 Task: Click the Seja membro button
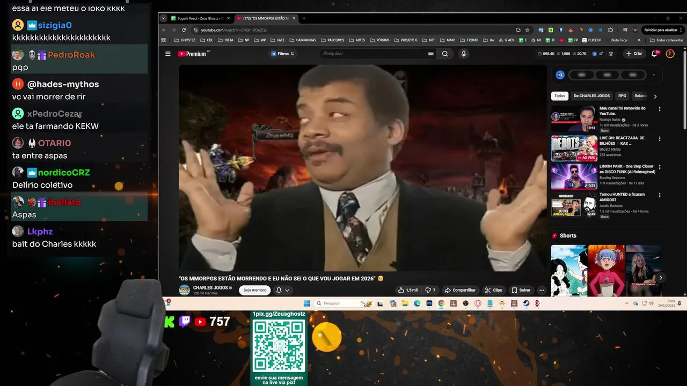[x=255, y=290]
